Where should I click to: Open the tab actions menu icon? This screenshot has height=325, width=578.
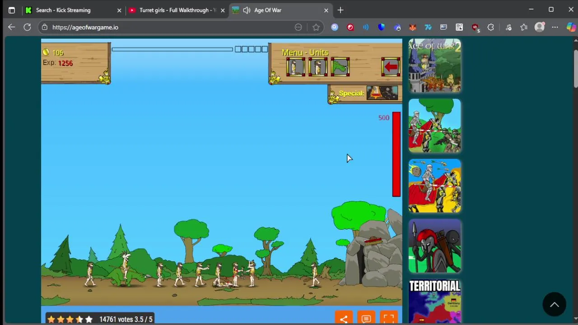[12, 10]
